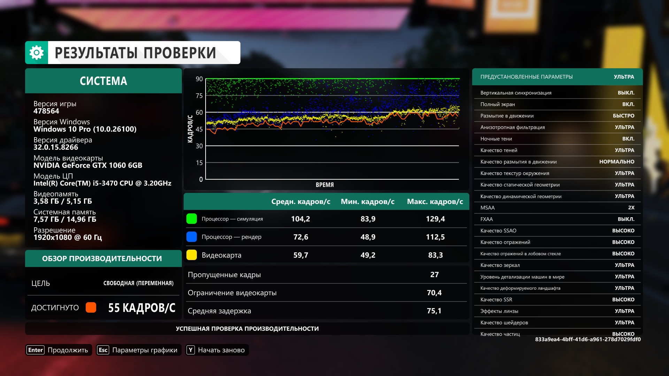This screenshot has height=376, width=669.
Task: Select the MSAA 2X row
Action: click(x=557, y=207)
